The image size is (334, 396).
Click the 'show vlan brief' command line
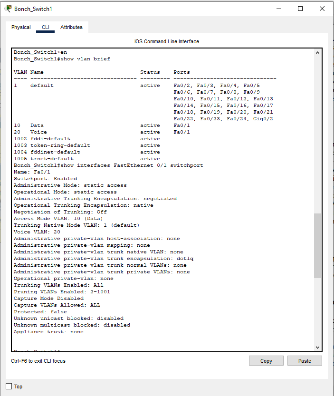(x=62, y=59)
